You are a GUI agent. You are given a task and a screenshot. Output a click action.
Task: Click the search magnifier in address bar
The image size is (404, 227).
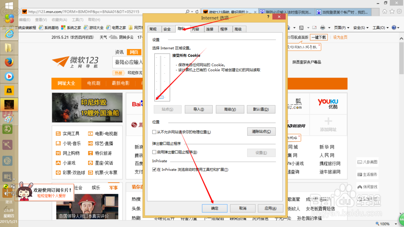pyautogui.click(x=187, y=12)
